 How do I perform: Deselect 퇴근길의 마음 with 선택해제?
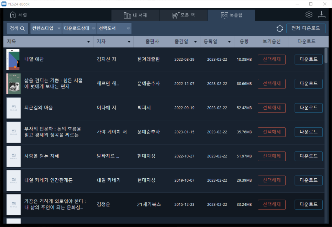pos(272,108)
